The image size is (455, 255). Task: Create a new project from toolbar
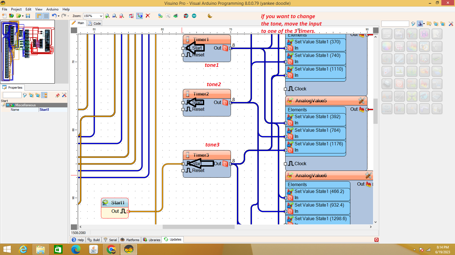[x=4, y=16]
